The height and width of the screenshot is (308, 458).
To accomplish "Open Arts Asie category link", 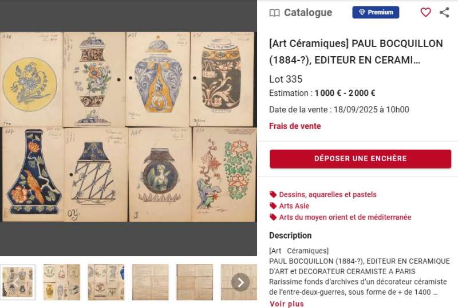I will [x=294, y=206].
